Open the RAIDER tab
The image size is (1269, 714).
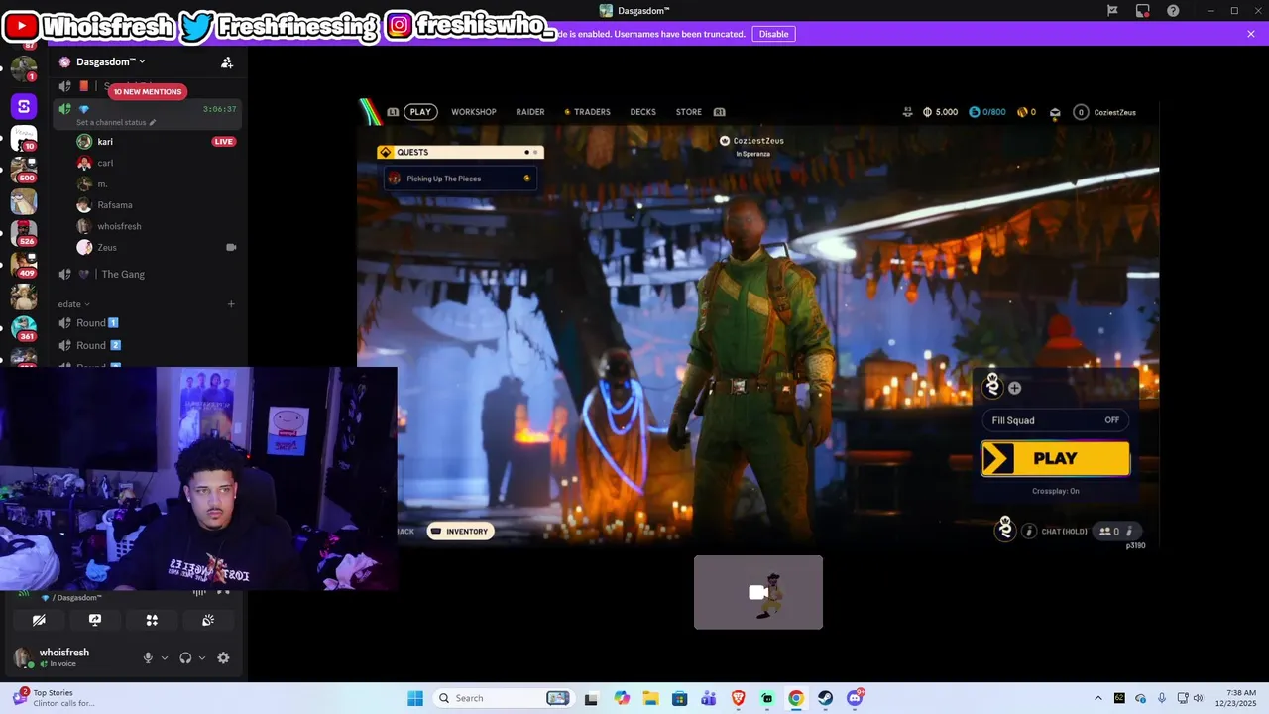coord(530,112)
